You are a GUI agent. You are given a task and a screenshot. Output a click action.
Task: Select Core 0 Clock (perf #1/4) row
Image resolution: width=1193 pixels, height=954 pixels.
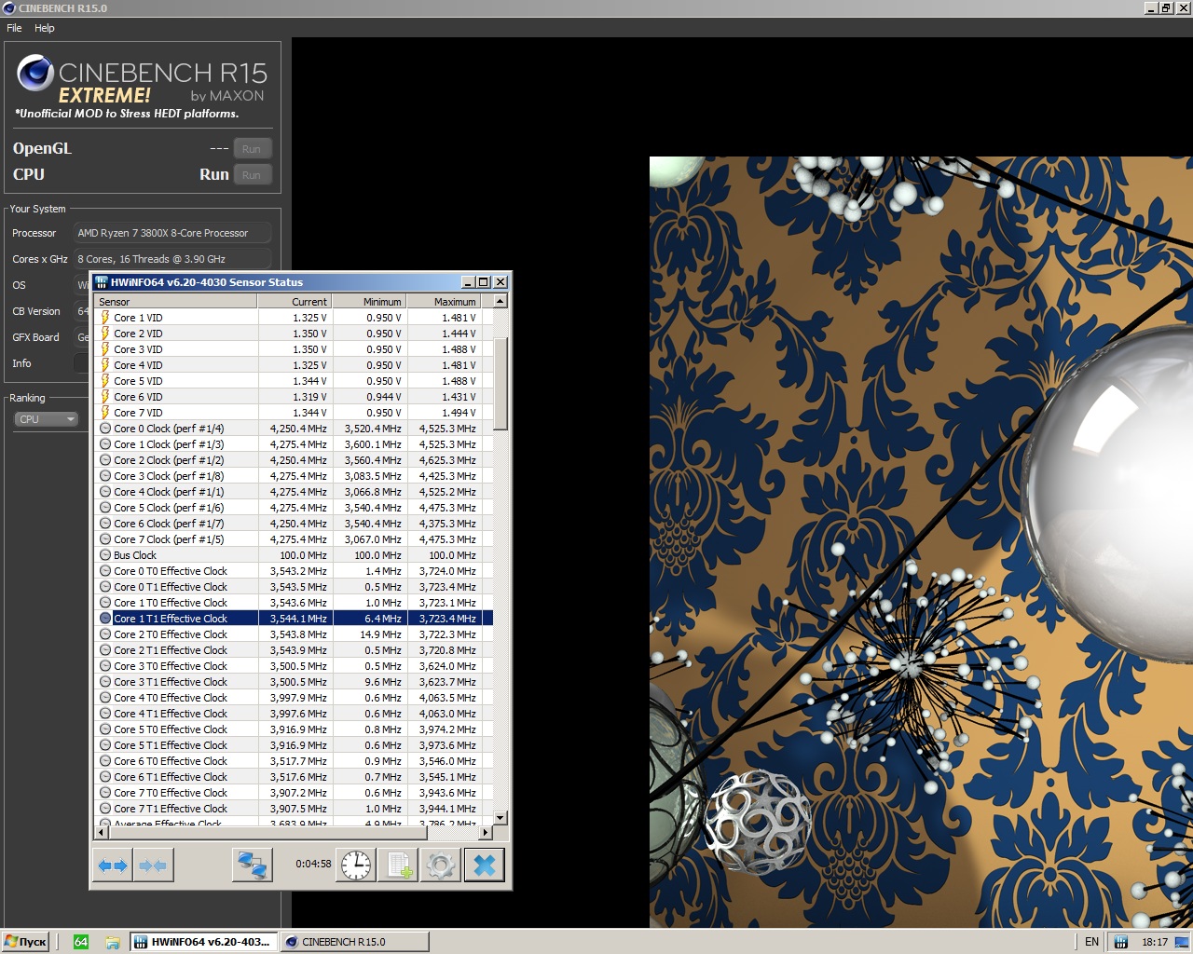(295, 429)
